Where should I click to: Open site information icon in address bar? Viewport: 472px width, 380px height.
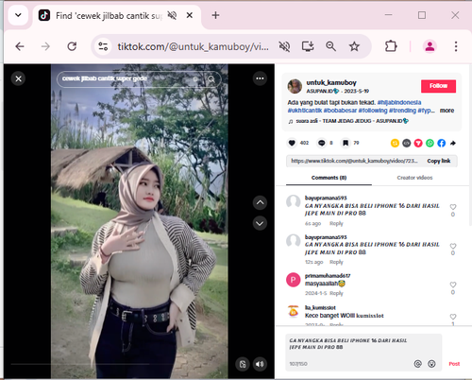(x=103, y=46)
